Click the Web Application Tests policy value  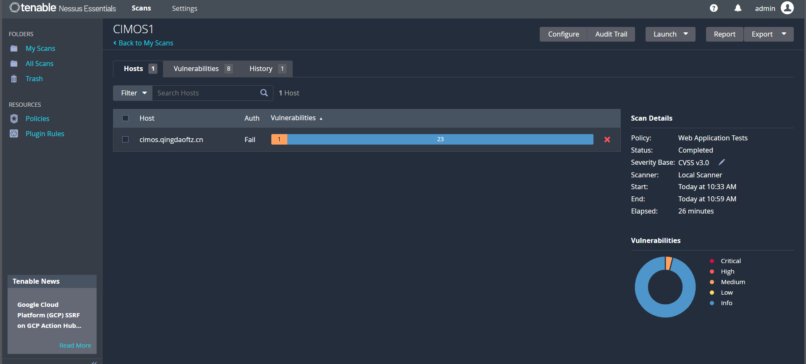coord(713,138)
